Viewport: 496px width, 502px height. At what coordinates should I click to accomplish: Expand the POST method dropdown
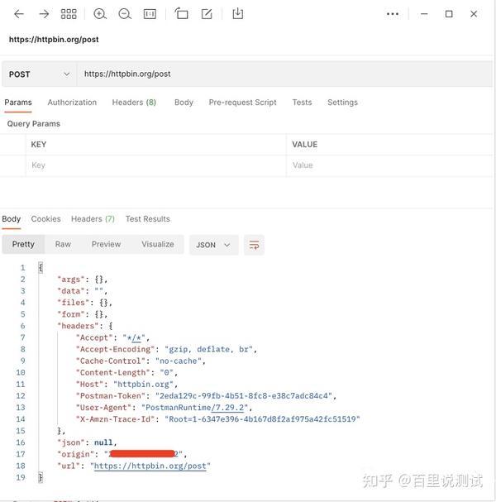39,74
